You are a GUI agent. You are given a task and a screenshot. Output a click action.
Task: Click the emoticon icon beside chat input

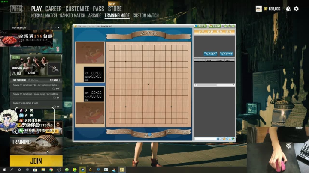click(224, 139)
